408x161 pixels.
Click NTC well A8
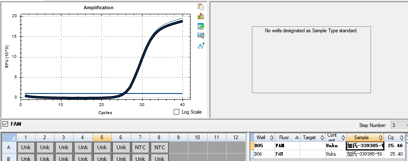(159, 148)
